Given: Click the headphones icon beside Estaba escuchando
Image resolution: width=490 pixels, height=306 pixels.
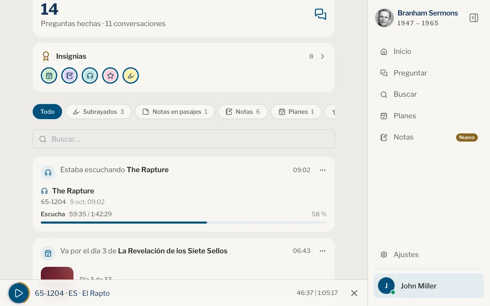Looking at the screenshot, I should click(48, 172).
